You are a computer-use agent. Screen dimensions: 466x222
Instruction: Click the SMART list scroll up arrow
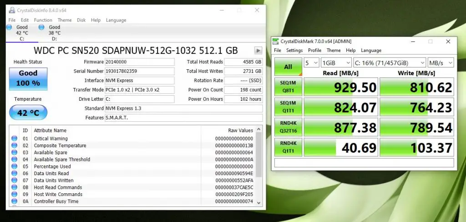[x=258, y=129]
